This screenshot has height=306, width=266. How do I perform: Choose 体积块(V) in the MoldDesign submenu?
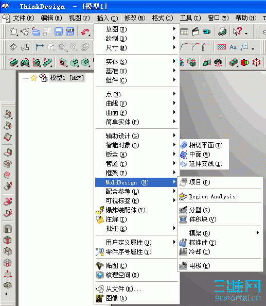point(220,219)
